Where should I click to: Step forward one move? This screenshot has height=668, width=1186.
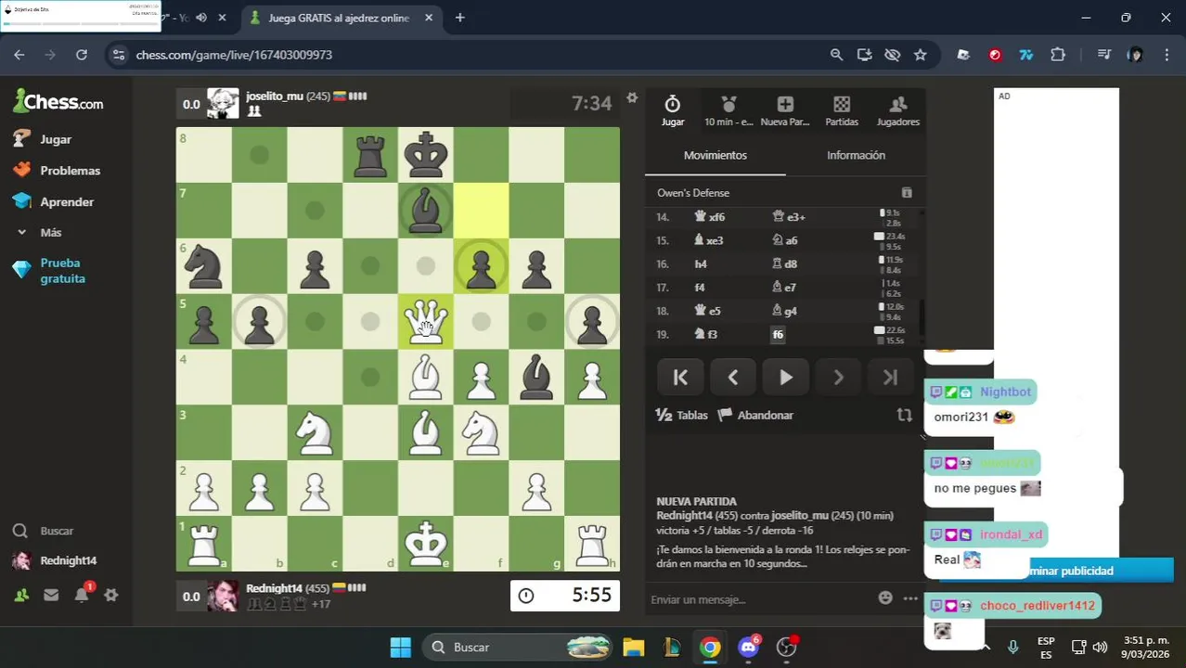tap(838, 378)
